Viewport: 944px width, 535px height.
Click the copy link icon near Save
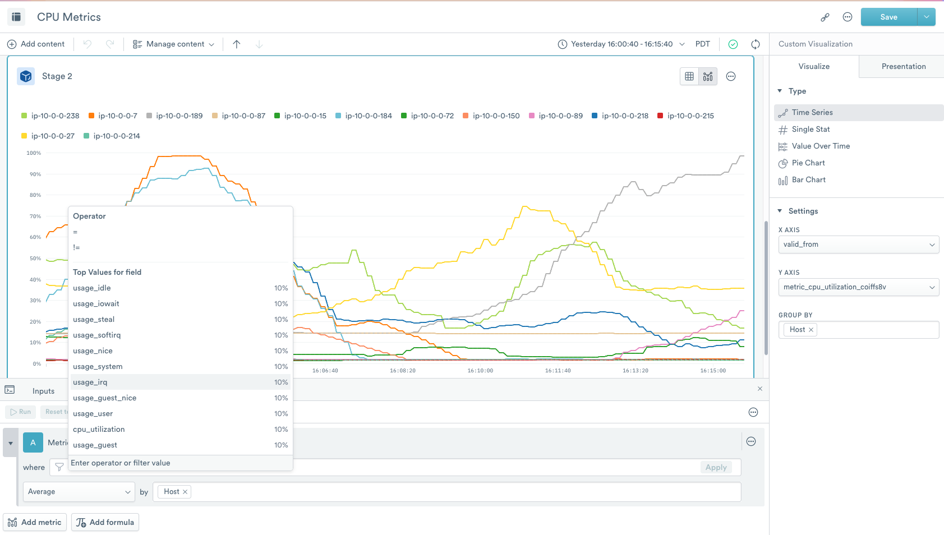coord(825,17)
